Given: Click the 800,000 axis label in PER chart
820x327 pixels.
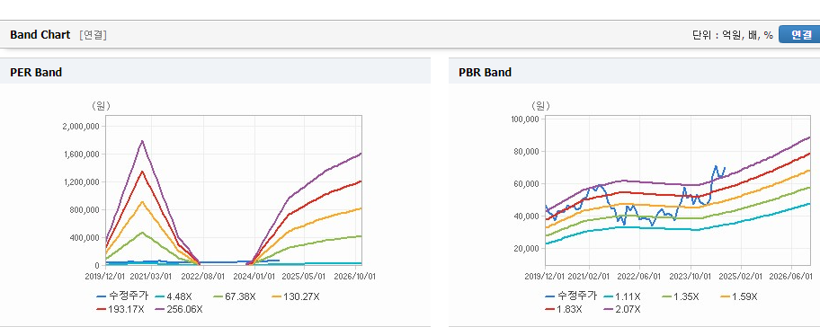Looking at the screenshot, I should pyautogui.click(x=85, y=209).
